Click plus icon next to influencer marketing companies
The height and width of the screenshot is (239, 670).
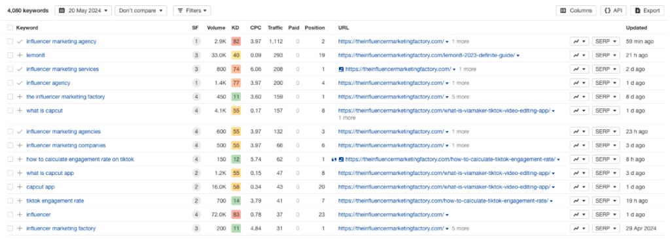(20, 146)
